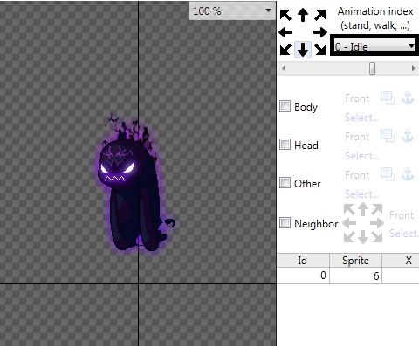Image resolution: width=419 pixels, height=346 pixels.
Task: Click Select... link for Other
Action: (x=361, y=194)
